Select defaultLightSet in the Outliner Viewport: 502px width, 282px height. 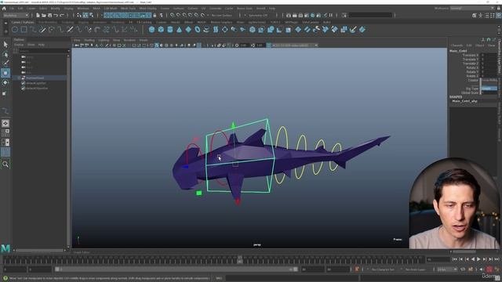[36, 83]
